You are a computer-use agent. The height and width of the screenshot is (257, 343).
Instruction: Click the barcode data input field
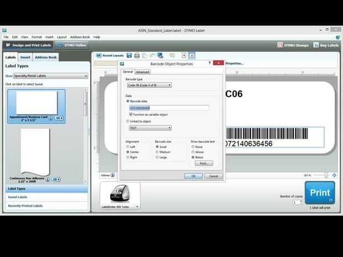169,108
